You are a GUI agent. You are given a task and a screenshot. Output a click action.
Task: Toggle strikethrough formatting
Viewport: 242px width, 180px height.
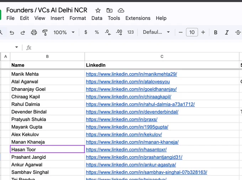(x=238, y=32)
